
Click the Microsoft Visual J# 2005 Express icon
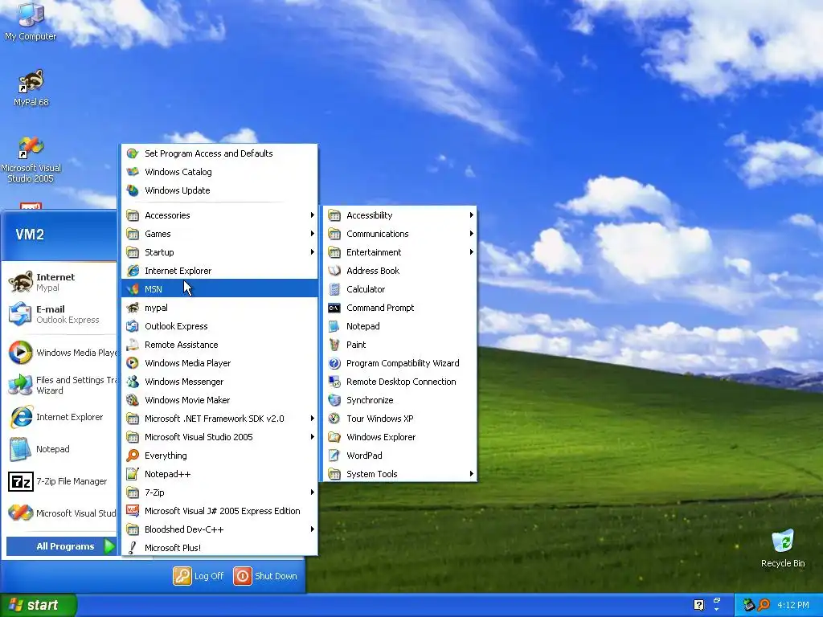pyautogui.click(x=133, y=511)
